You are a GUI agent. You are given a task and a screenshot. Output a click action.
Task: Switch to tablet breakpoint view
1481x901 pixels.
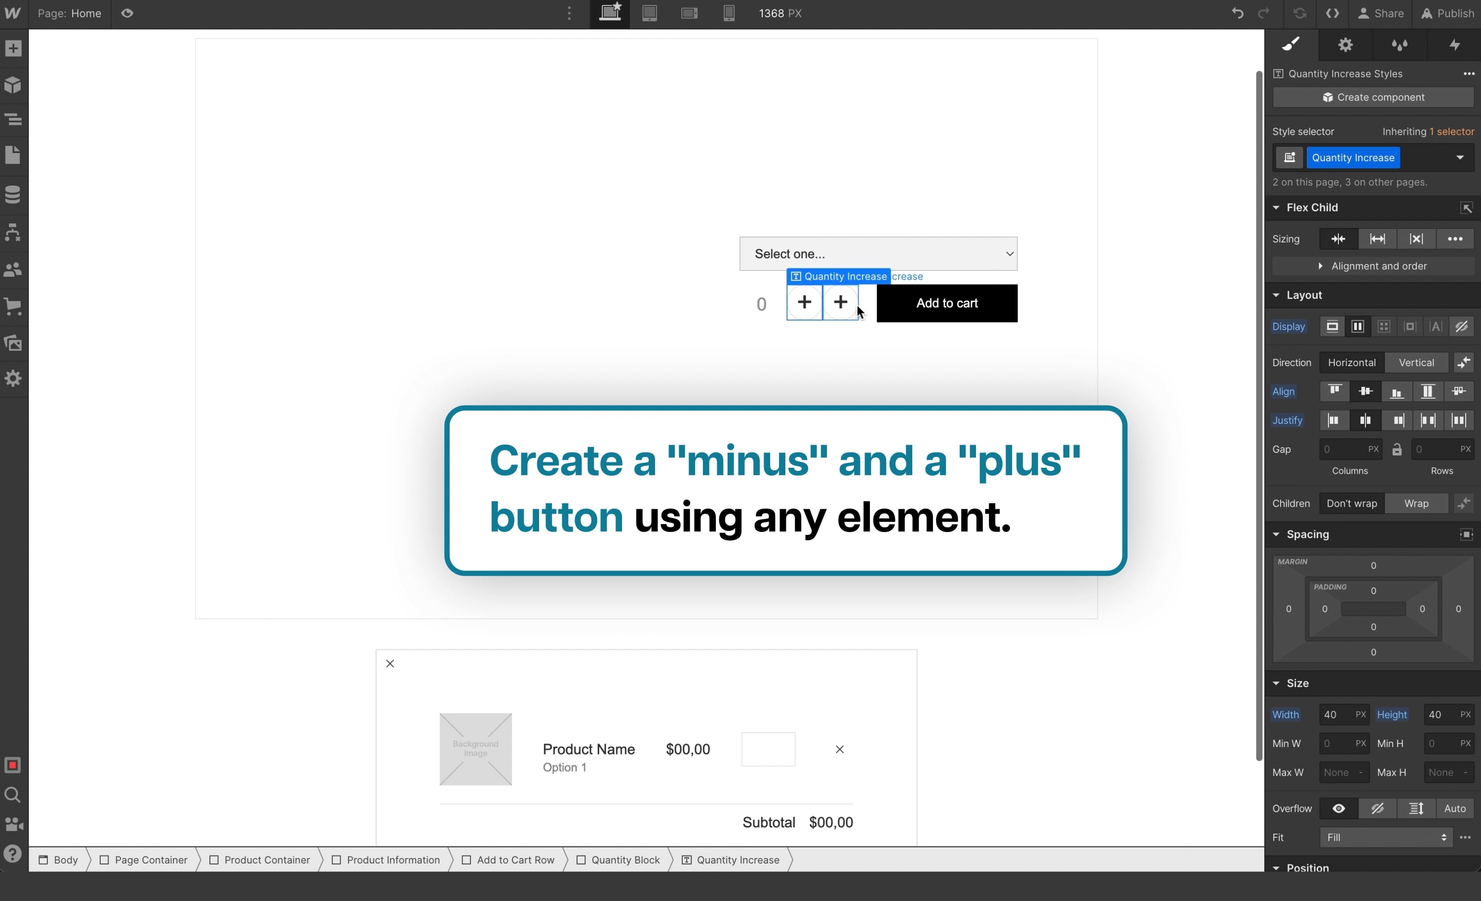point(650,13)
